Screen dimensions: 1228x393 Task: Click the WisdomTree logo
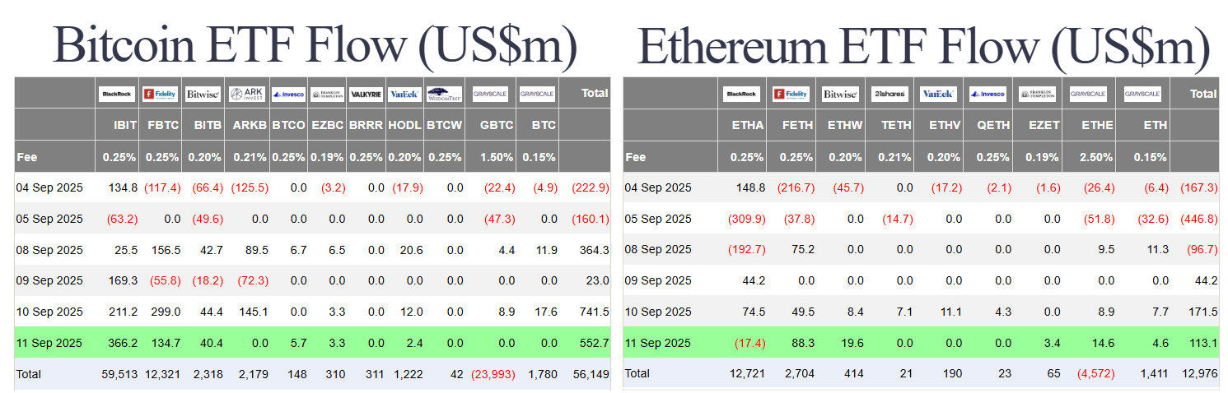[x=445, y=94]
